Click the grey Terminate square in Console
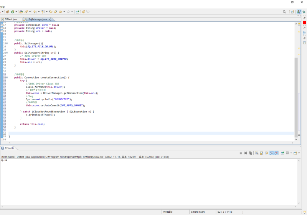The width and height of the screenshot is (307, 215). click(241, 153)
